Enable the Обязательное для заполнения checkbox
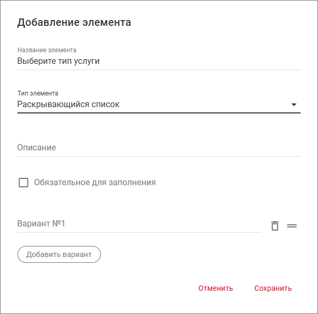This screenshot has width=318, height=314. pos(23,183)
